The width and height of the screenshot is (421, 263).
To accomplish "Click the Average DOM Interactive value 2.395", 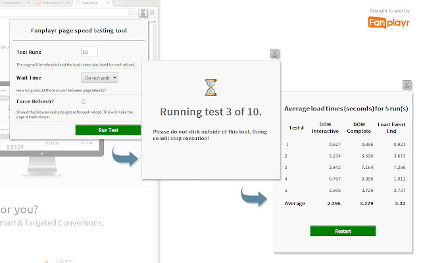I will click(334, 203).
